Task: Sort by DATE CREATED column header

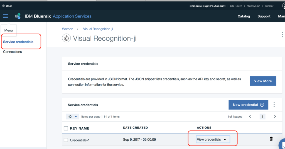Action: pyautogui.click(x=136, y=128)
